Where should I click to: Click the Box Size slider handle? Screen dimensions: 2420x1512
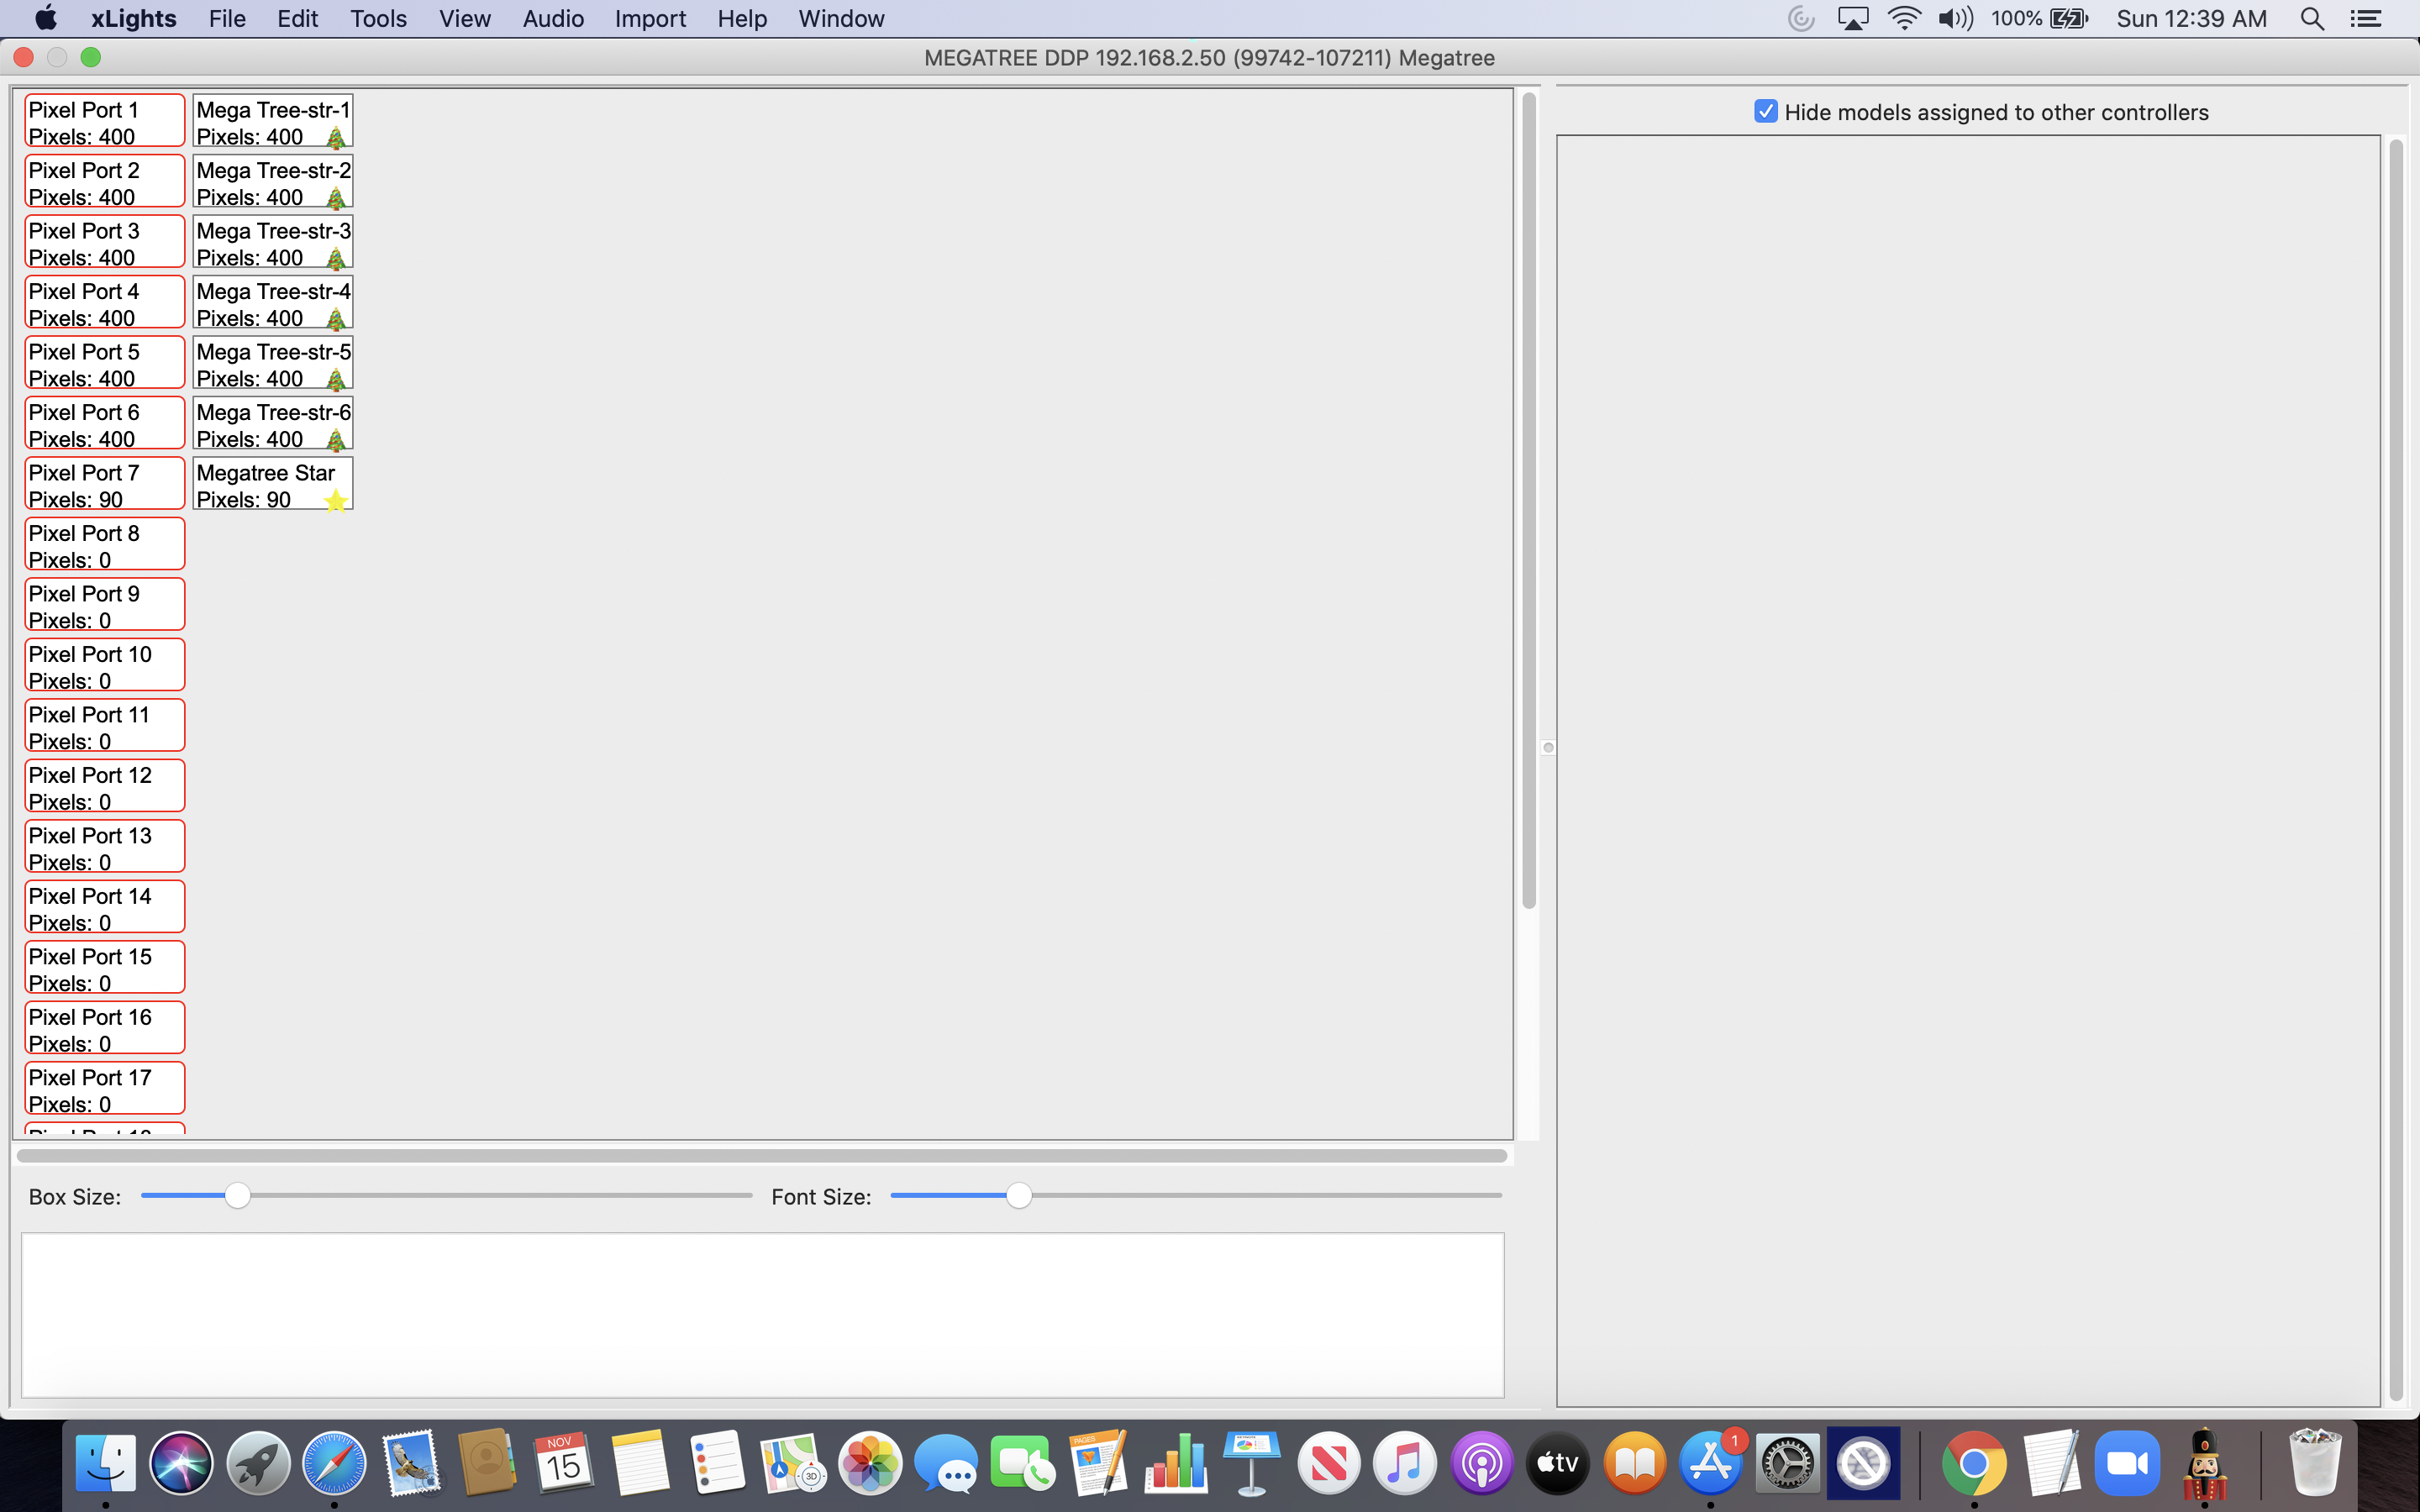click(237, 1196)
